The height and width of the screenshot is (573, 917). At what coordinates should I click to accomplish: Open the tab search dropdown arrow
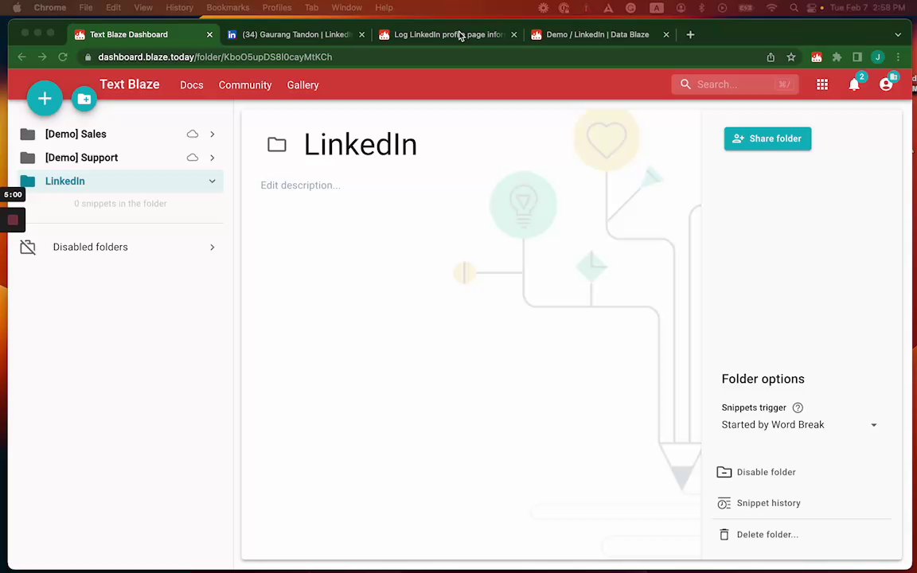coord(898,34)
